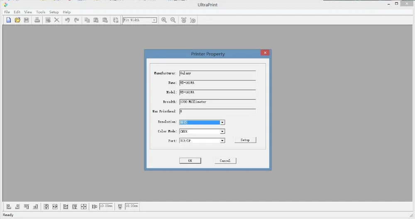This screenshot has height=219, width=415.
Task: Close the Printer Property dialog
Action: [265, 52]
